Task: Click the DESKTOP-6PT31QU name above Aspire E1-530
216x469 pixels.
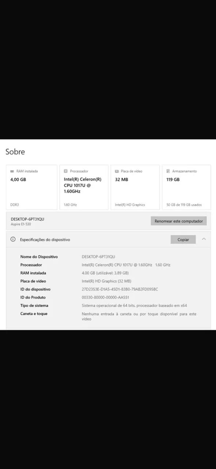Action: tap(27, 219)
